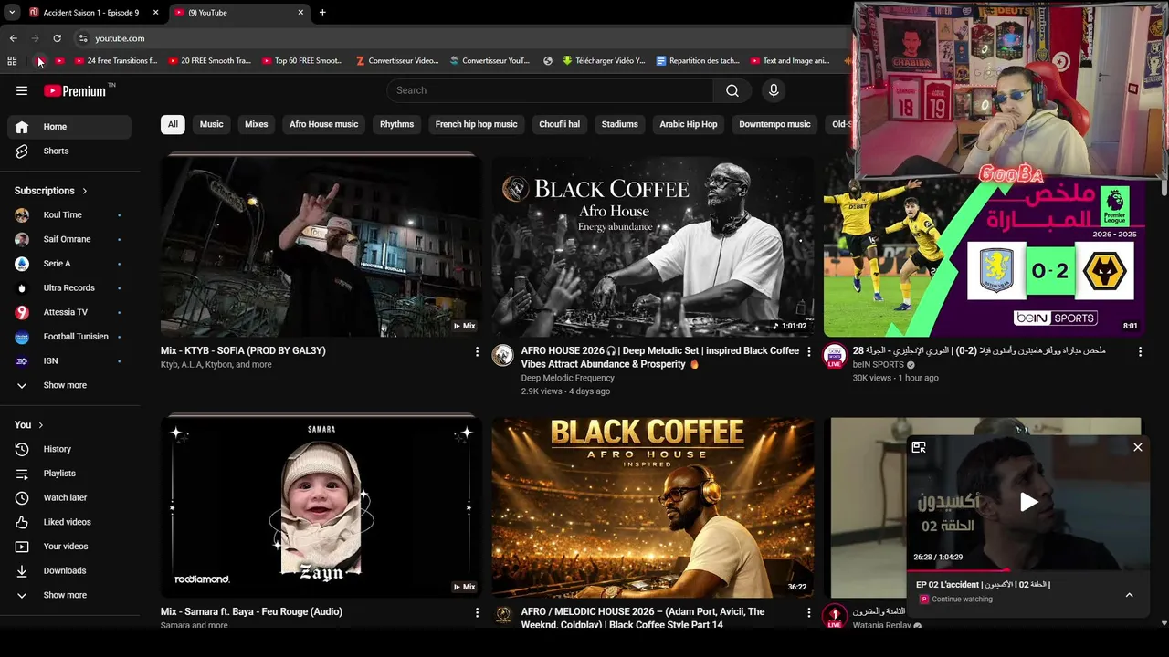The height and width of the screenshot is (657, 1169).
Task: Open the Télécharger Vidéo bookmark
Action: [x=604, y=61]
